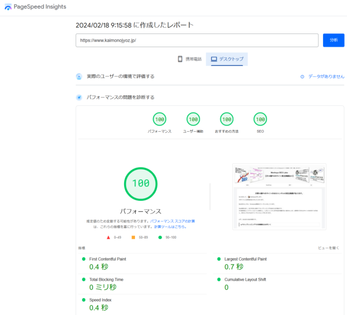
Task: Click the red triangle 0–49 legend icon
Action: [108, 237]
